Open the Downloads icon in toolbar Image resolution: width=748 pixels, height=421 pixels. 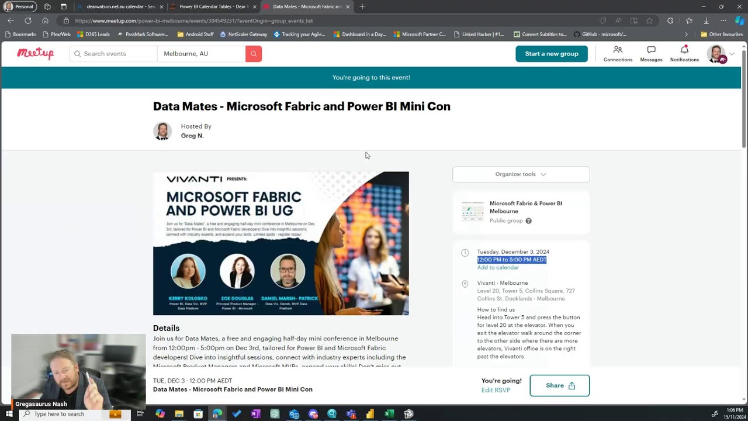click(x=706, y=20)
